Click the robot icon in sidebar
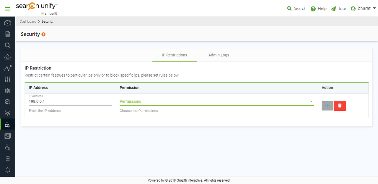Screen dimensions: 378x184 tap(8, 57)
